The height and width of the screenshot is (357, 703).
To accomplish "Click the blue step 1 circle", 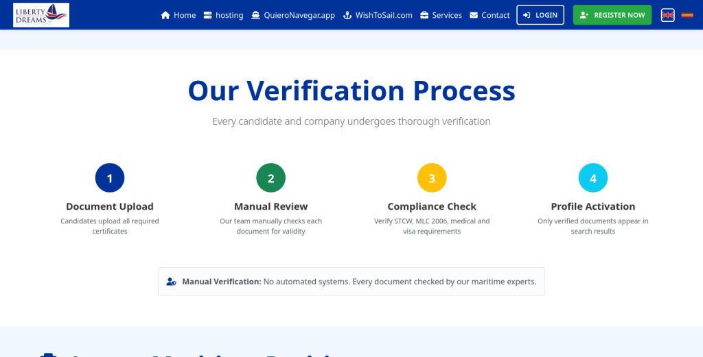I will tap(110, 178).
